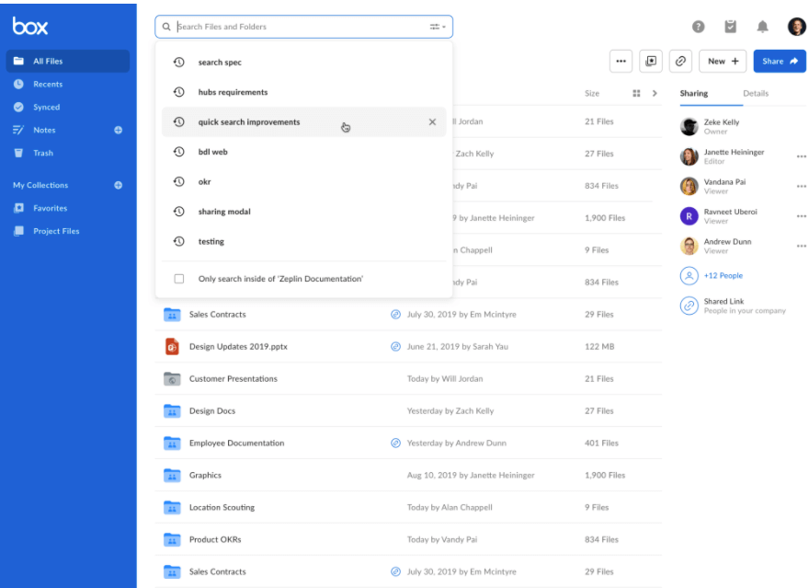Image resolution: width=809 pixels, height=588 pixels.
Task: Add a new note with plus icon
Action: point(118,130)
